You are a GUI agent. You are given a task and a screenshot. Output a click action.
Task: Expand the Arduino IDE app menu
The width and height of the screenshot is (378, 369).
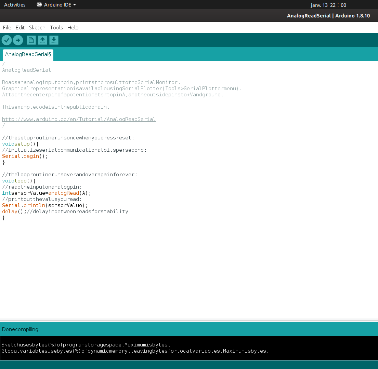[56, 5]
